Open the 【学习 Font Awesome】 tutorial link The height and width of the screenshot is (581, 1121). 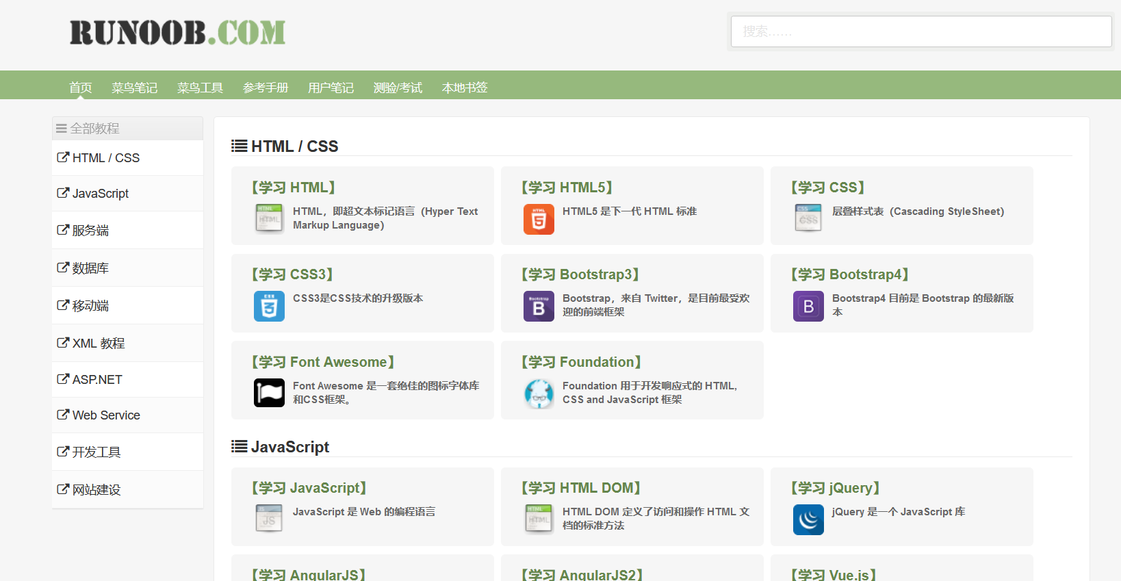[323, 362]
